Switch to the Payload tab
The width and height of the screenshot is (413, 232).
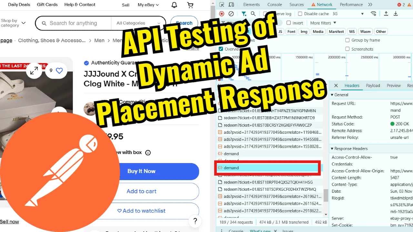coord(373,85)
